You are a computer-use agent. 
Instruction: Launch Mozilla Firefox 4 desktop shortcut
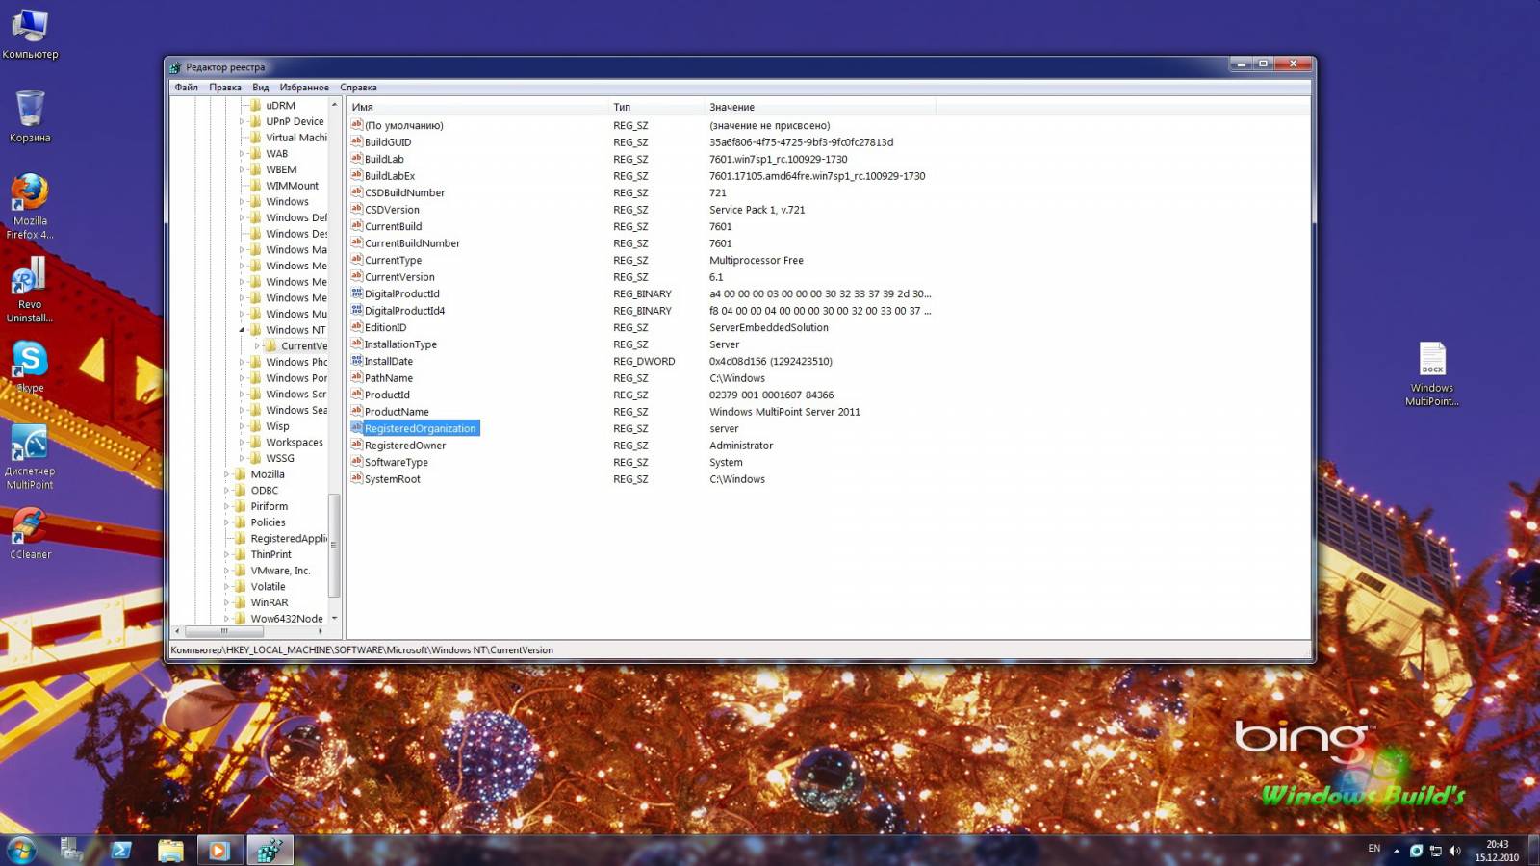30,206
